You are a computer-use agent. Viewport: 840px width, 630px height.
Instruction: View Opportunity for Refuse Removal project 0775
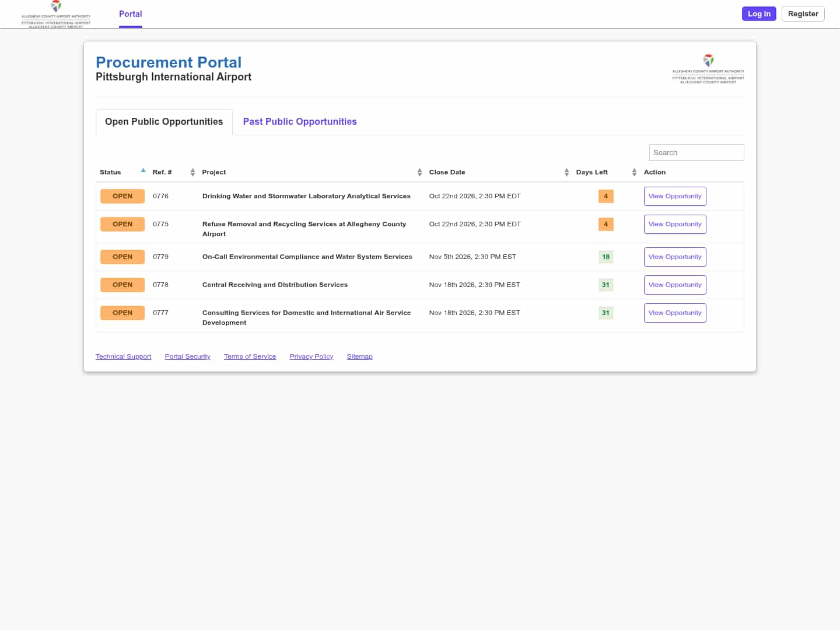pos(675,224)
